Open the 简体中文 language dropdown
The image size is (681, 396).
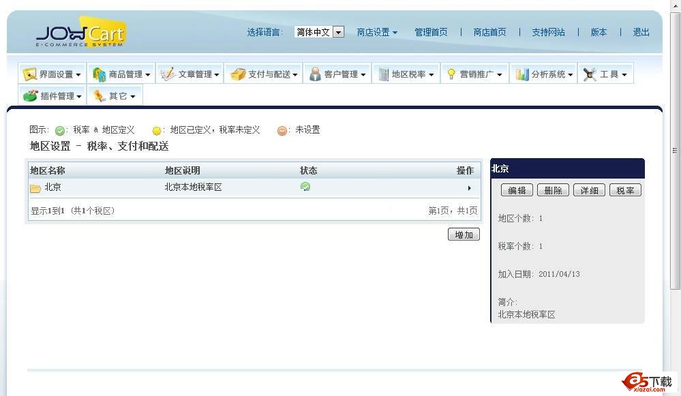pyautogui.click(x=319, y=32)
